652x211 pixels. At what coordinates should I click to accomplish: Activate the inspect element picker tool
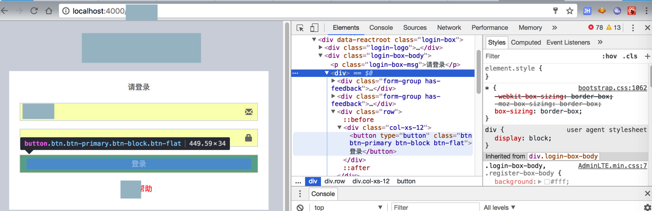(x=300, y=28)
